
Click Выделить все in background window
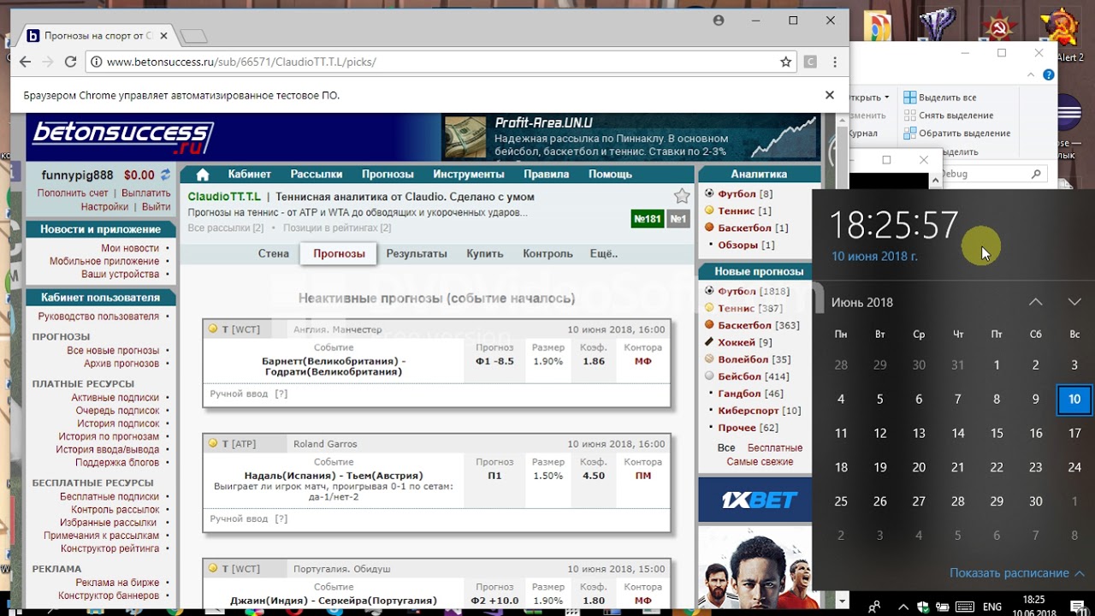tap(940, 98)
